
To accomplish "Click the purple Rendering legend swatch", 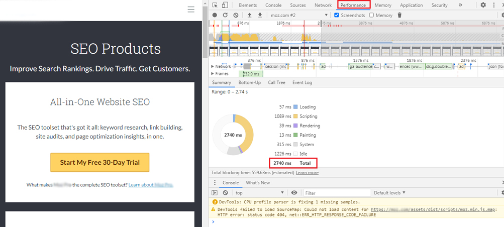I will tap(296, 126).
